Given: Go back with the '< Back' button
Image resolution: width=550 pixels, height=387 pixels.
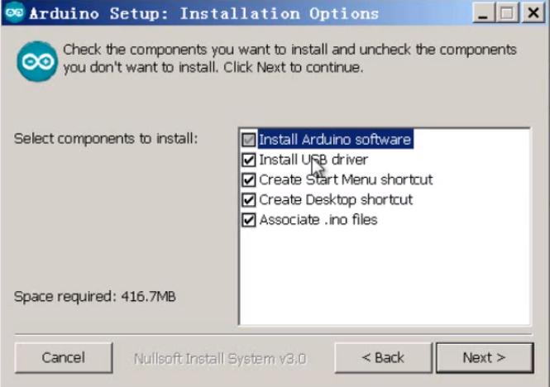Looking at the screenshot, I should 383,358.
